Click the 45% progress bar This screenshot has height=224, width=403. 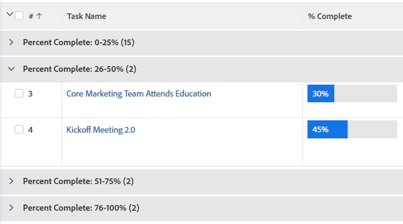coord(352,130)
